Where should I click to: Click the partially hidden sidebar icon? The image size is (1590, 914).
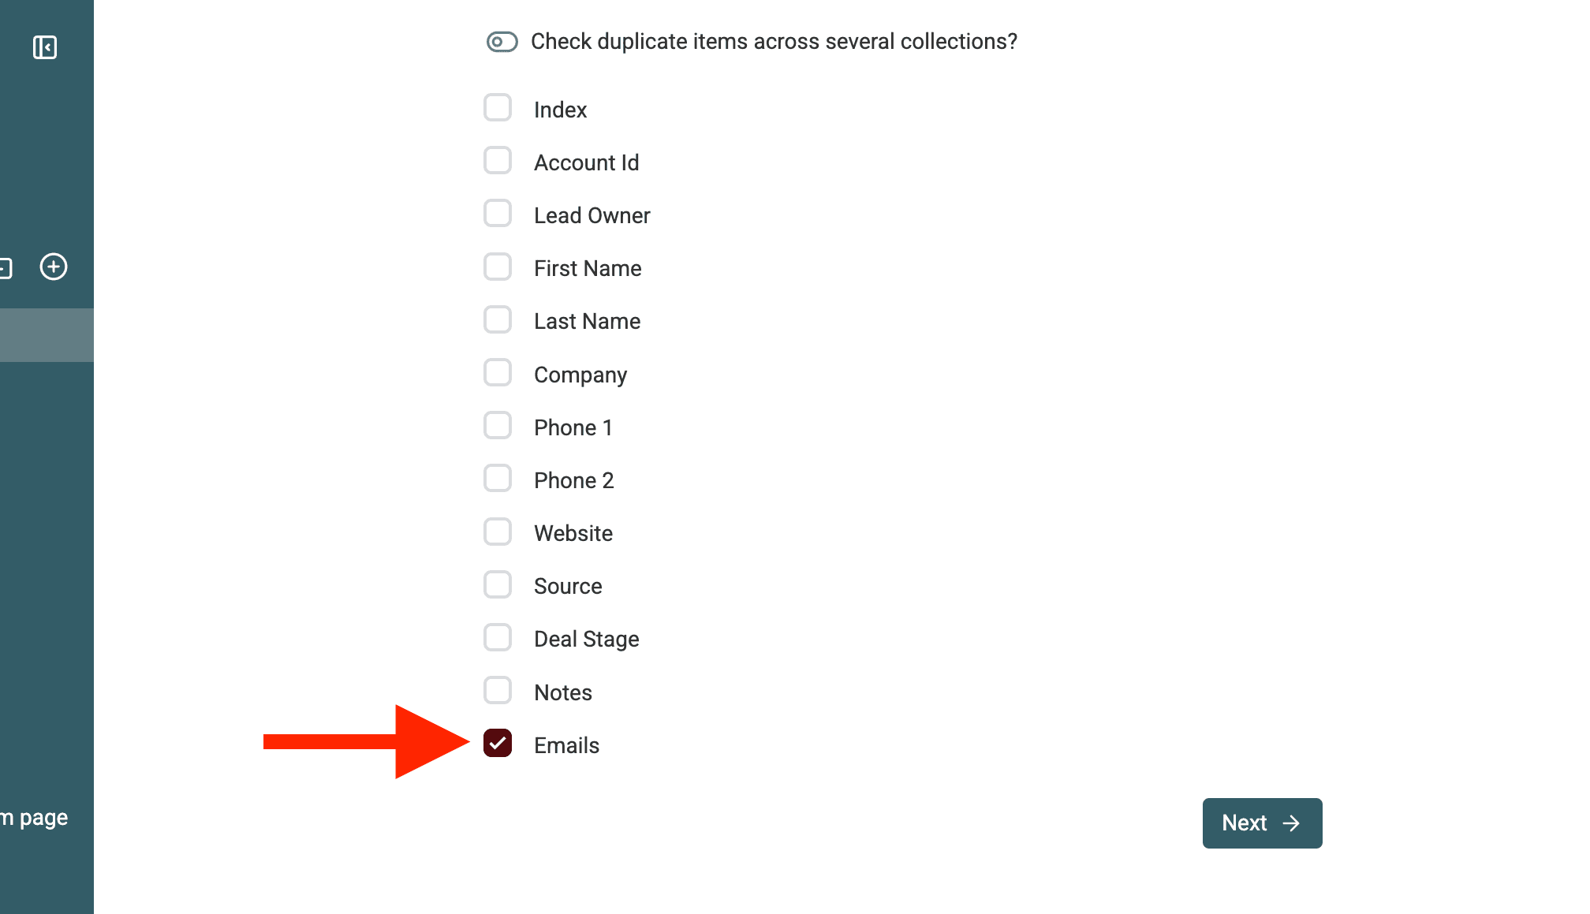coord(3,267)
